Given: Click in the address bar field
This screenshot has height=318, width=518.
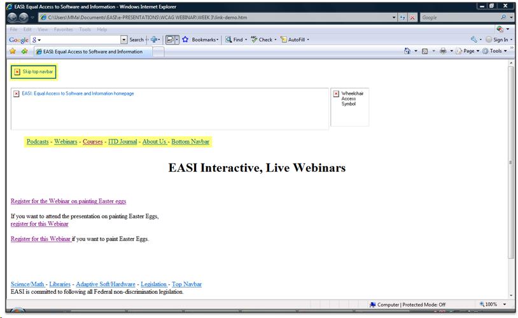Looking at the screenshot, I should click(x=214, y=18).
